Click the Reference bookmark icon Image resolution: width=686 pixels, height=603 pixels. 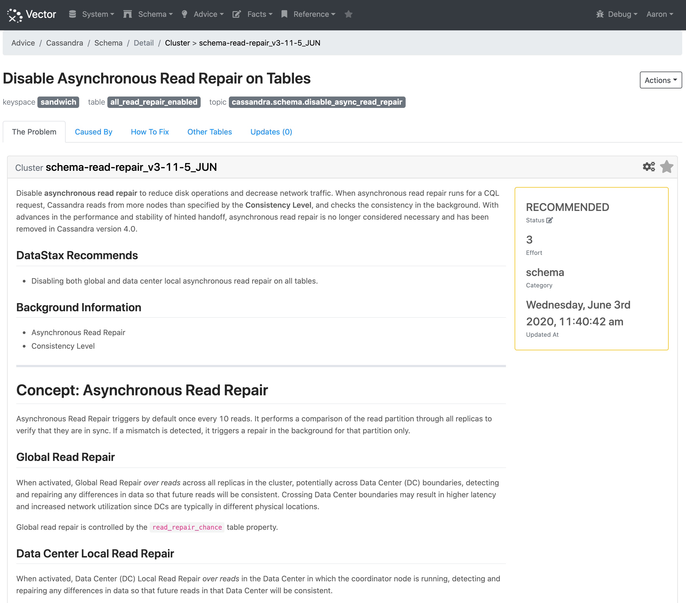[284, 14]
